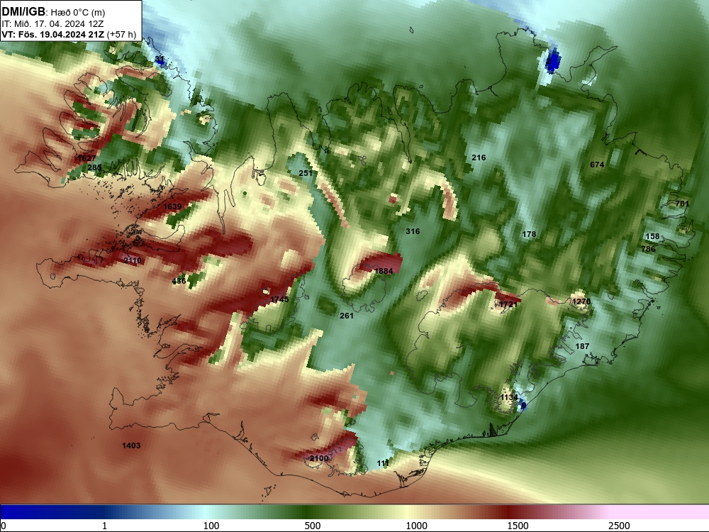This screenshot has height=532, width=709.
Task: Click the 2500 label on the color scale
Action: point(619,525)
